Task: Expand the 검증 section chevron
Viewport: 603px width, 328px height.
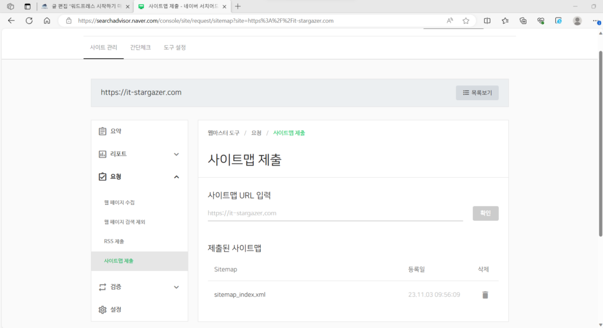Action: pos(176,287)
